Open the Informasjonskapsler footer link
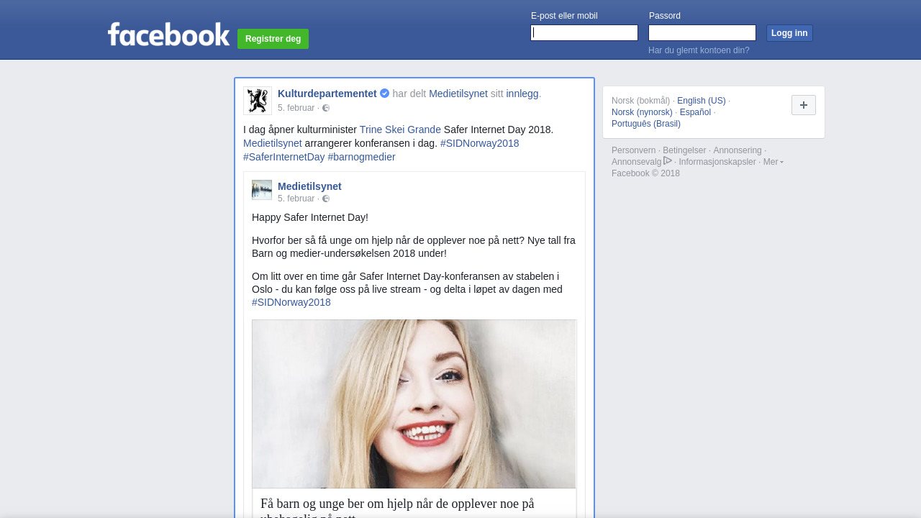Image resolution: width=921 pixels, height=518 pixels. point(717,162)
